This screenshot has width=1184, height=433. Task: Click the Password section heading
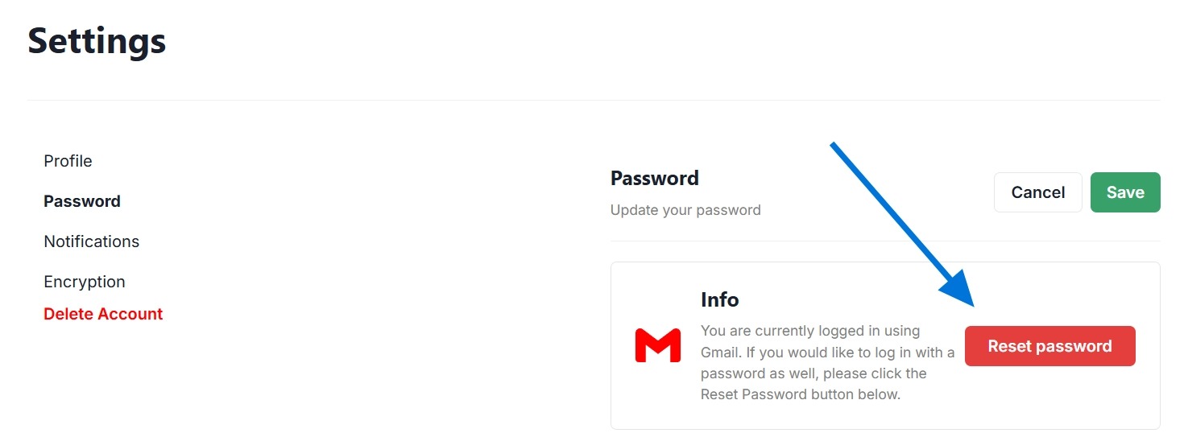click(x=654, y=178)
